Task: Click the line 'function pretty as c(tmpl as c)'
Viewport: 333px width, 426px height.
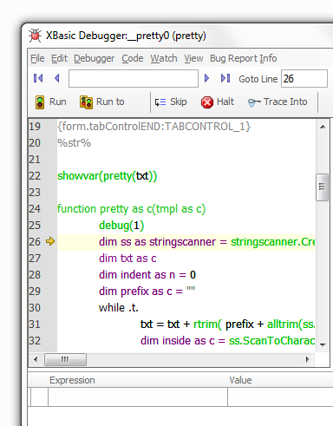Action: [x=132, y=209]
